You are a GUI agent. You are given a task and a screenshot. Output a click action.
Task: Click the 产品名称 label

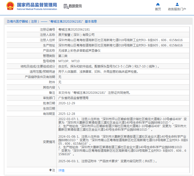(49, 51)
